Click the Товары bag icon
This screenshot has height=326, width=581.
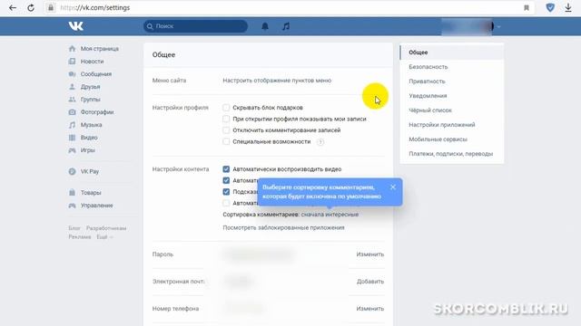pos(73,193)
